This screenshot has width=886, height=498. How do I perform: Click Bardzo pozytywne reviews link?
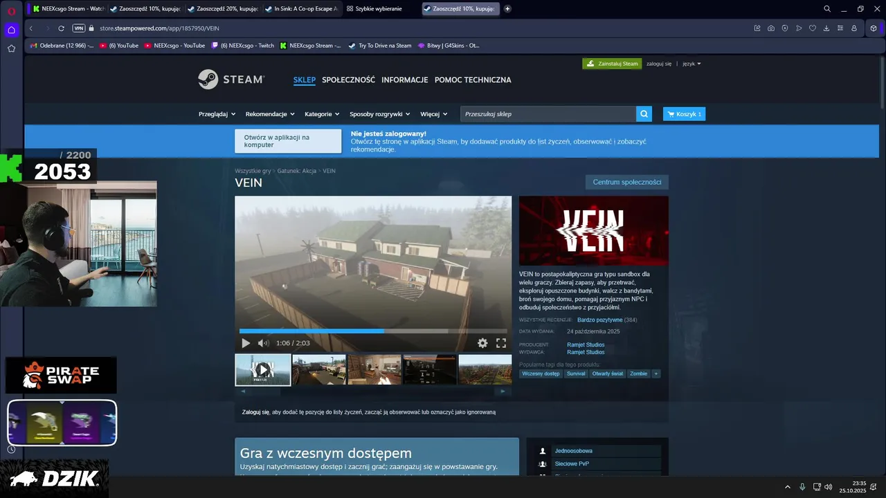coord(600,320)
